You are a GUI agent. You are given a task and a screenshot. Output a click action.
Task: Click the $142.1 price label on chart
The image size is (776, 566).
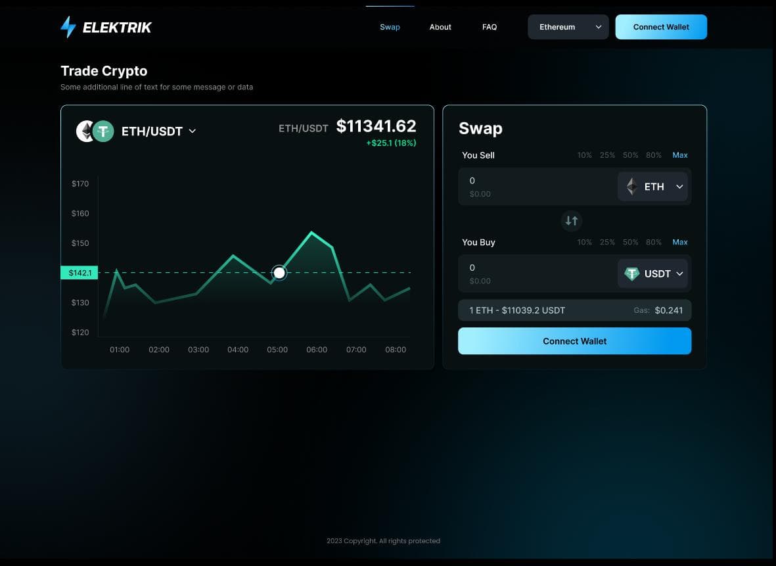point(80,273)
